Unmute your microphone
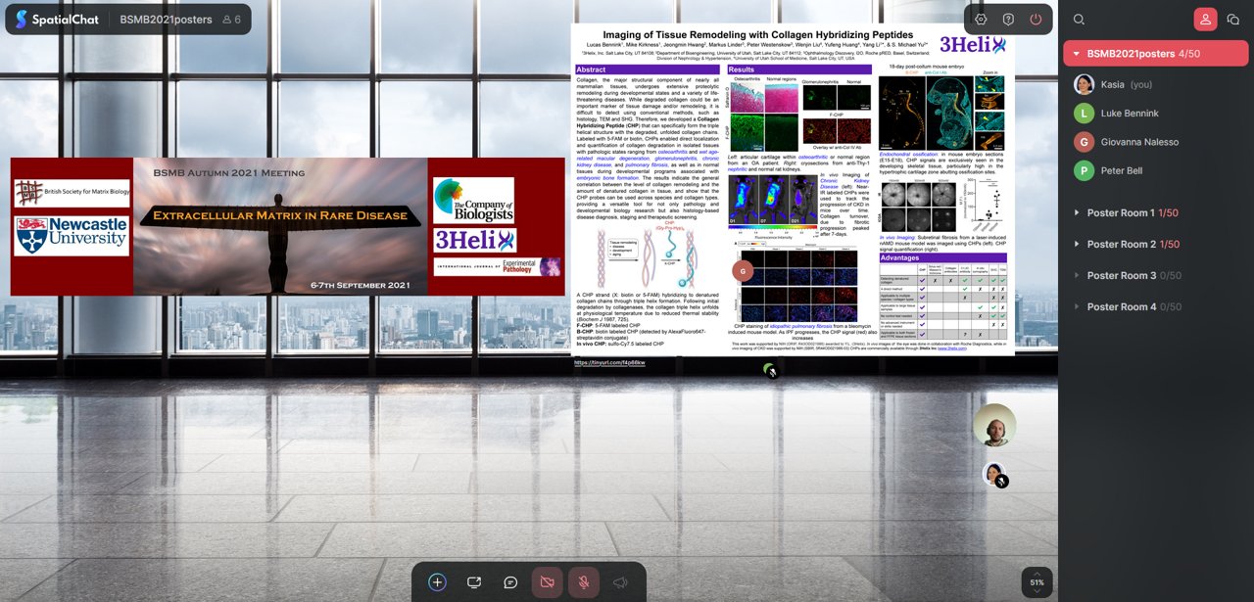This screenshot has width=1254, height=602. point(583,581)
